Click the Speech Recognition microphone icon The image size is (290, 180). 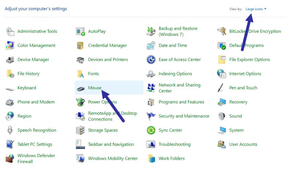coord(10,130)
